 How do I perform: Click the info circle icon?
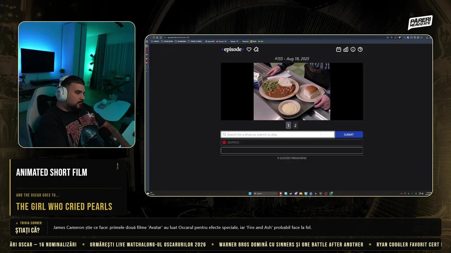point(353,50)
